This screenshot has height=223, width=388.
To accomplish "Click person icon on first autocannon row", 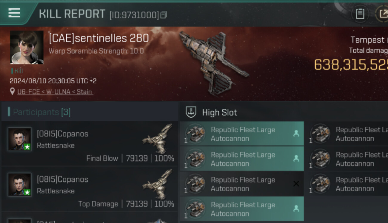I will [x=296, y=134].
